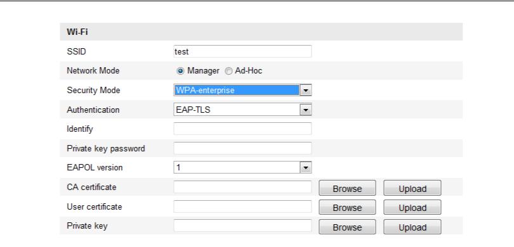Select the Ad-Hoc network mode radio button

pyautogui.click(x=228, y=71)
